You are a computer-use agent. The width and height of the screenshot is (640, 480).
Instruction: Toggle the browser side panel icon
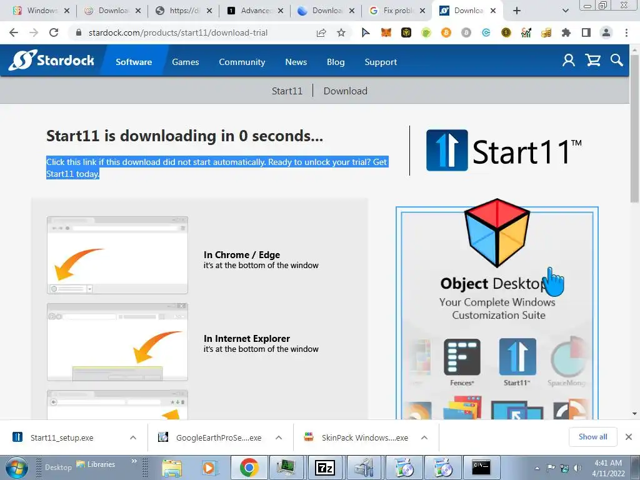pyautogui.click(x=586, y=32)
